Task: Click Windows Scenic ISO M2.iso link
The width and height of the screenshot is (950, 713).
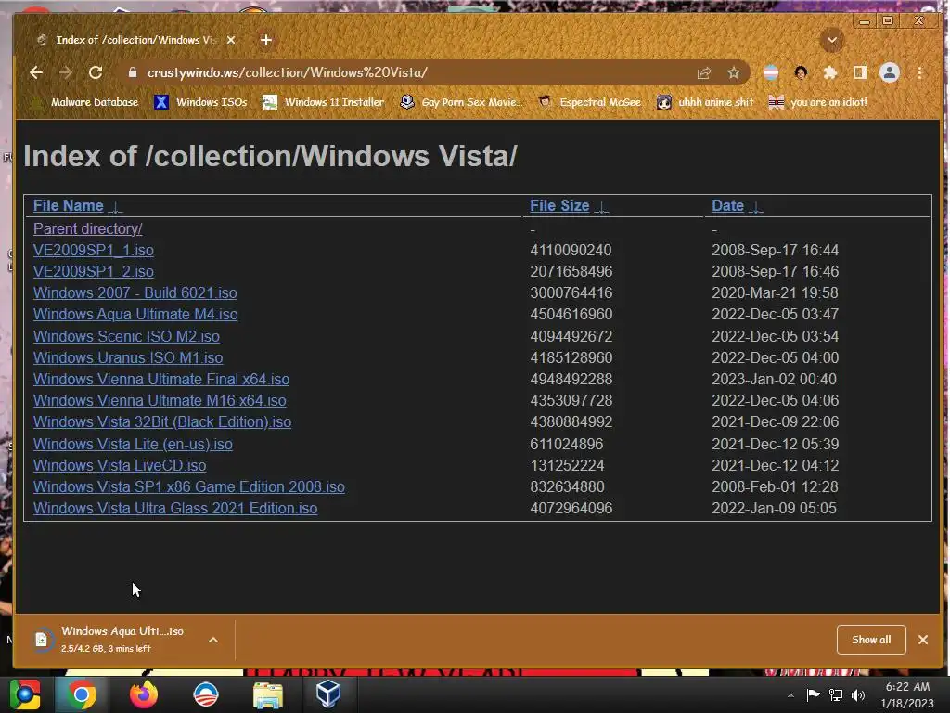Action: (126, 336)
